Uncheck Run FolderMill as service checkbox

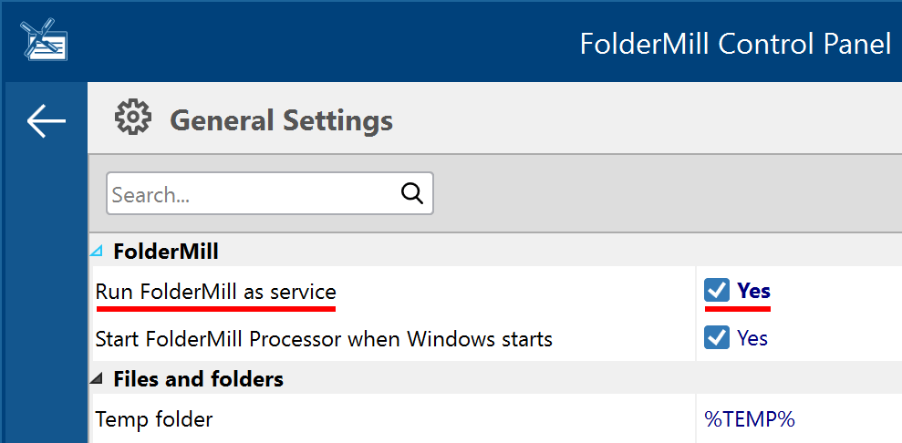click(x=717, y=291)
